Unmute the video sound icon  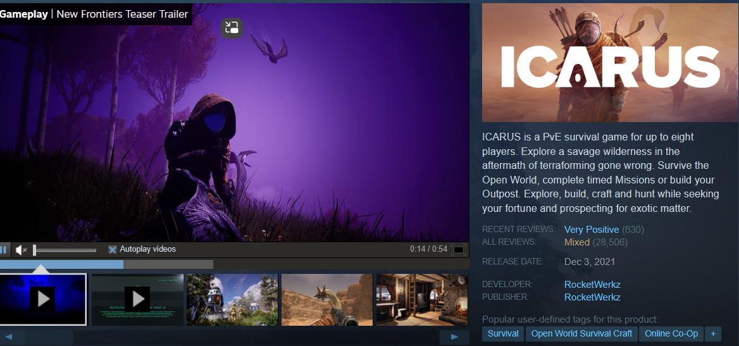pyautogui.click(x=21, y=250)
